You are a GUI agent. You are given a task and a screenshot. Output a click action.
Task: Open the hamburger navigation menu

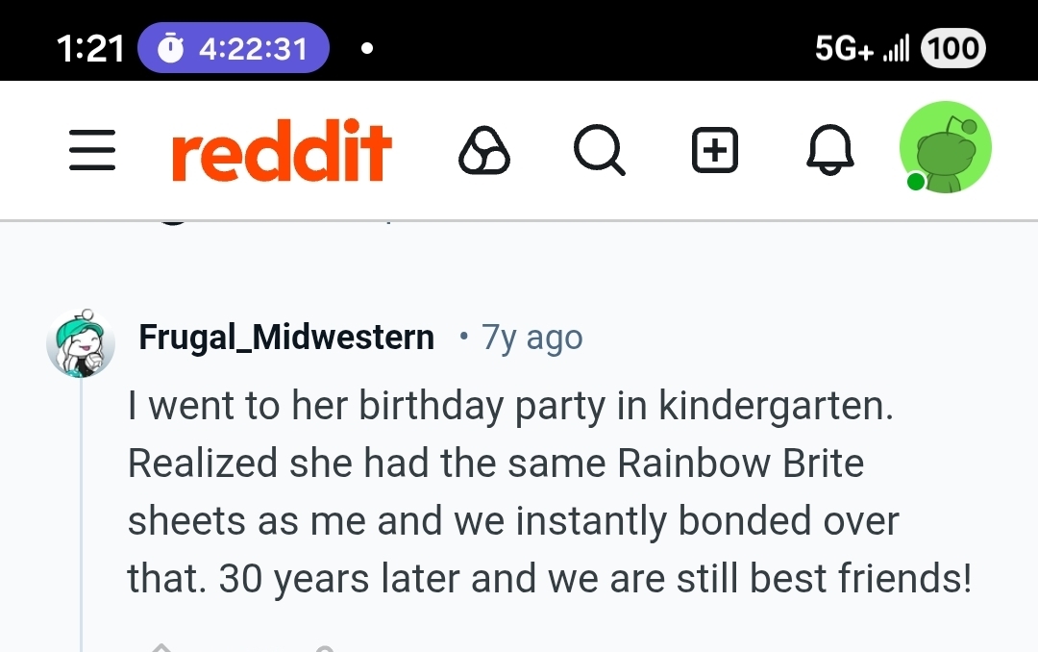click(x=93, y=152)
